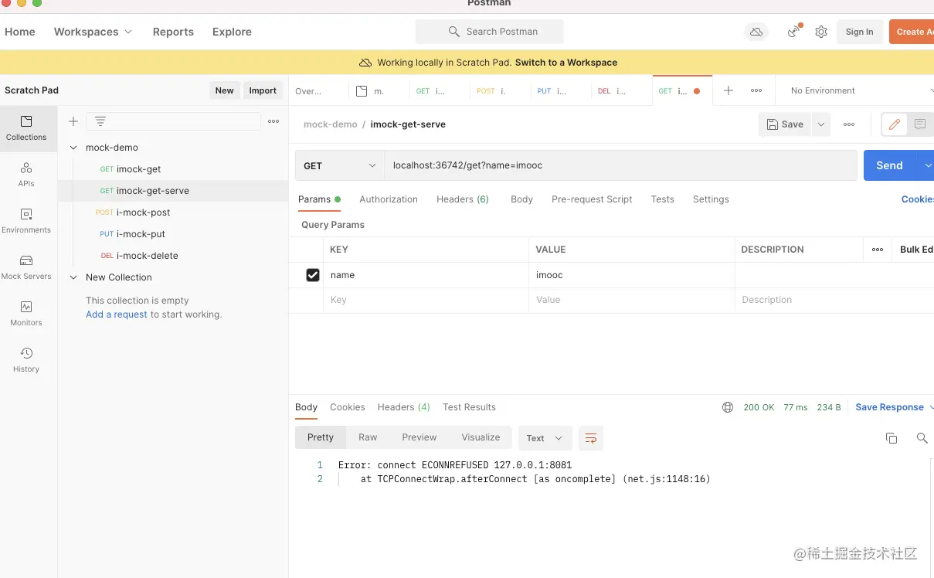Copy response body with copy icon

(892, 438)
